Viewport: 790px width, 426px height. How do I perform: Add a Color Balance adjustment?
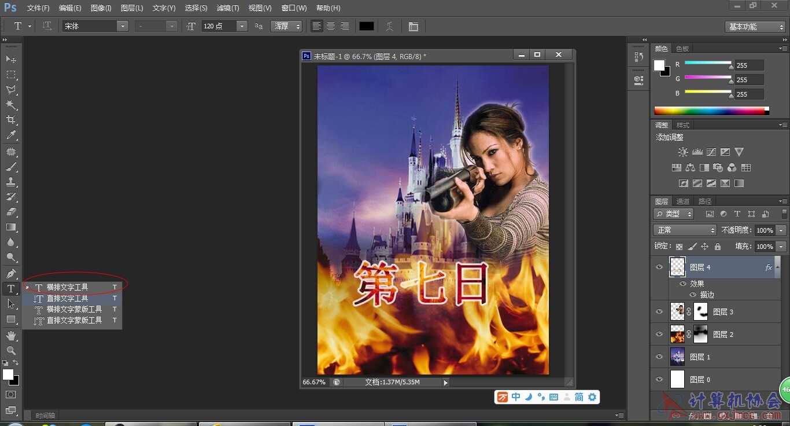[690, 168]
